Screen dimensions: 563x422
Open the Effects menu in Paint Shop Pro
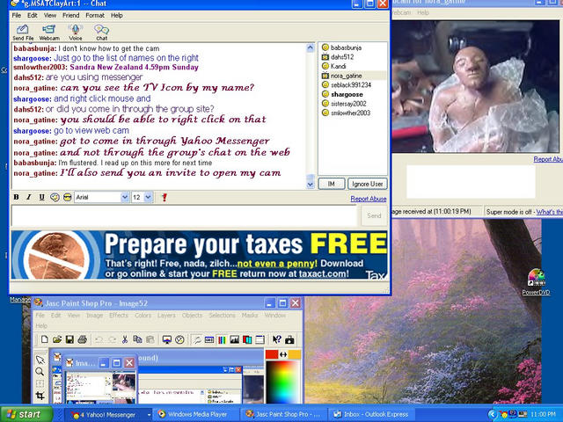tap(119, 315)
